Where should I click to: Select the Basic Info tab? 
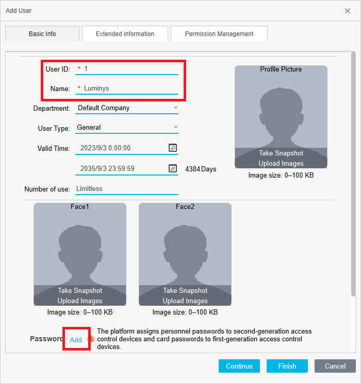click(42, 34)
